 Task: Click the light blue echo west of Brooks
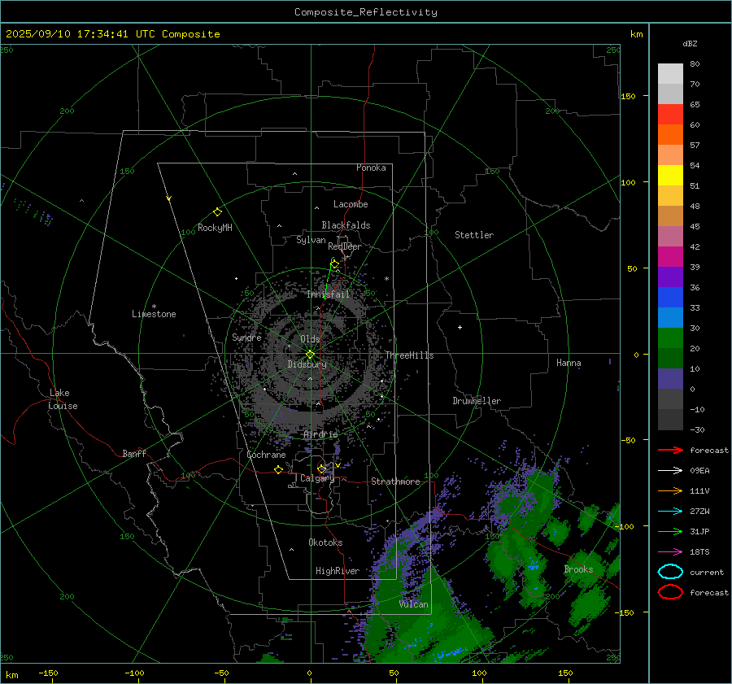click(533, 566)
